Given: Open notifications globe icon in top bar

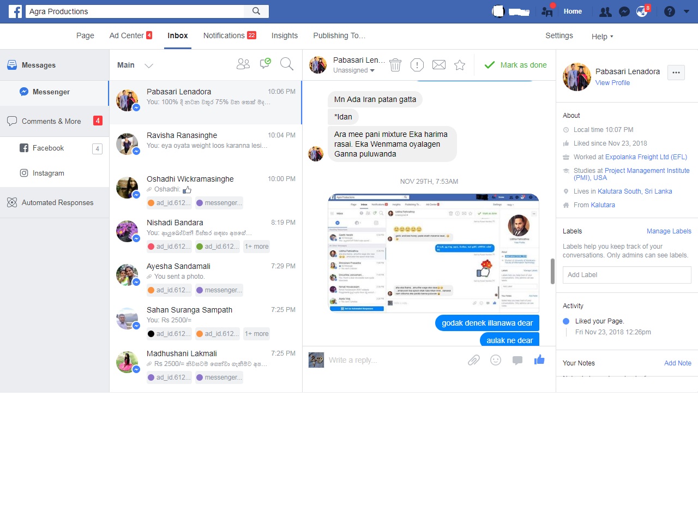Looking at the screenshot, I should click(x=642, y=11).
